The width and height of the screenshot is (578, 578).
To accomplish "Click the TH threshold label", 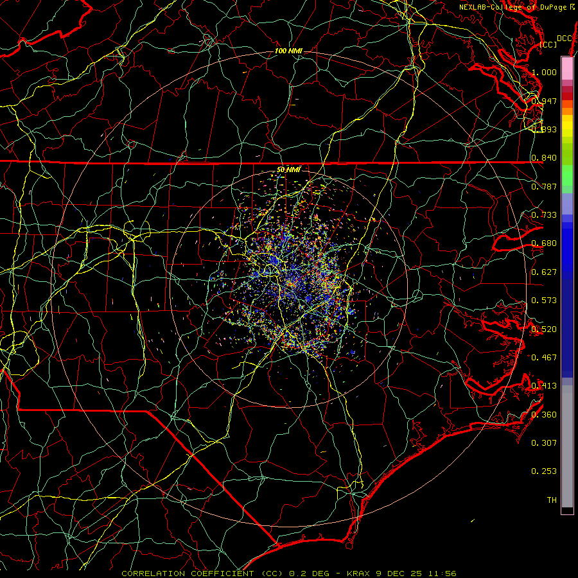I will 552,500.
